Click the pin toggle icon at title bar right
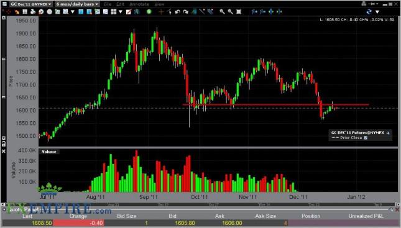The image size is (401, 228). point(371,4)
